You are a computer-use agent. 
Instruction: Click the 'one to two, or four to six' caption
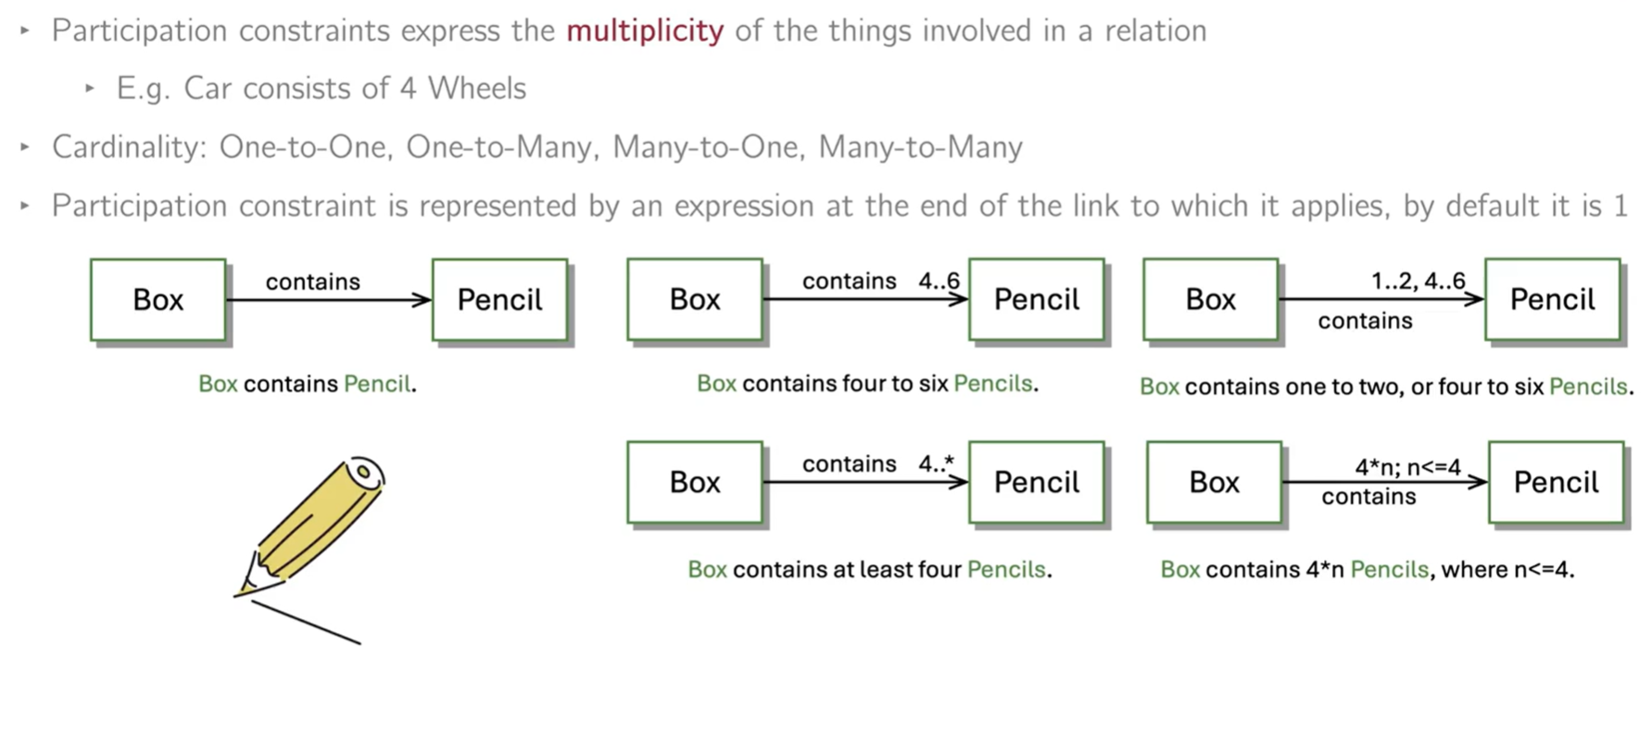tap(1386, 386)
